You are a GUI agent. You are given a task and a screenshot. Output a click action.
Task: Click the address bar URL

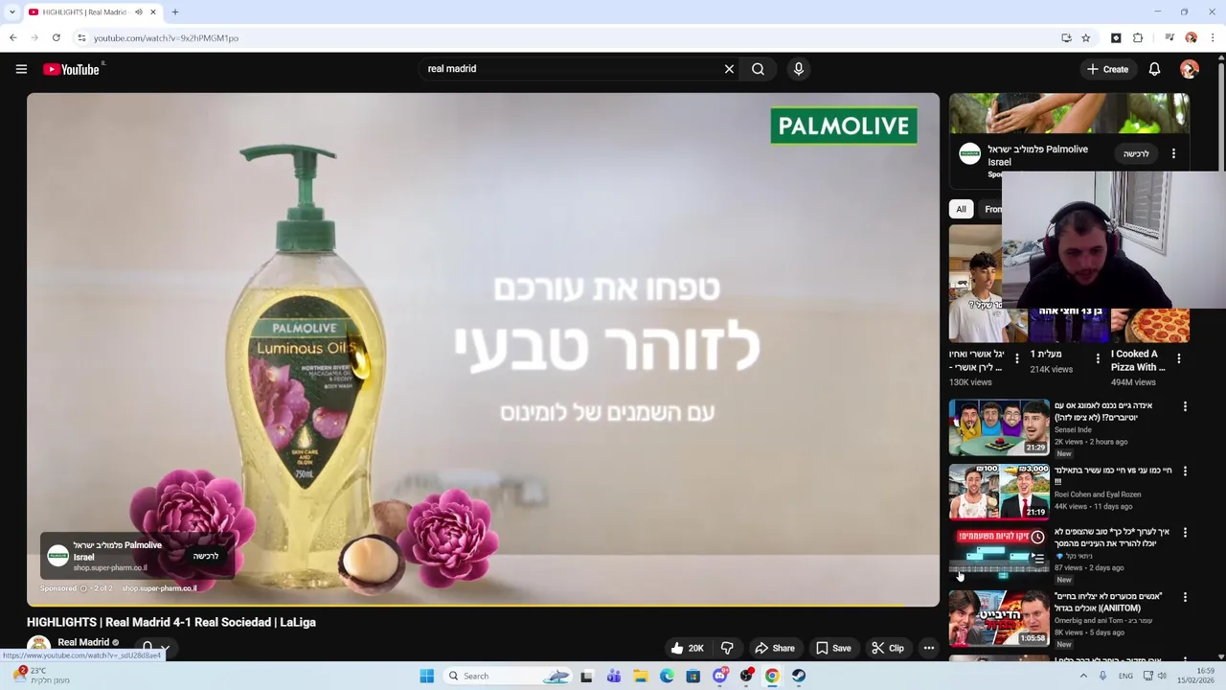pos(166,38)
